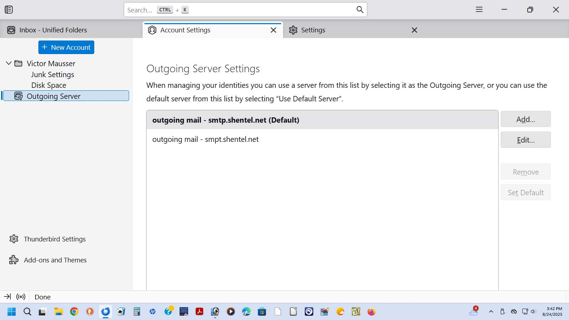Click the status bar collapse arrow icon
Image resolution: width=569 pixels, height=320 pixels.
pos(7,297)
